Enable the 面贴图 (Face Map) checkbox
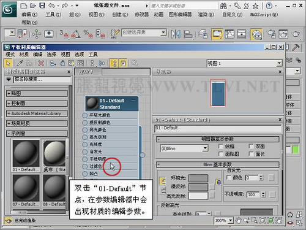306x230 pixels. coord(221,154)
